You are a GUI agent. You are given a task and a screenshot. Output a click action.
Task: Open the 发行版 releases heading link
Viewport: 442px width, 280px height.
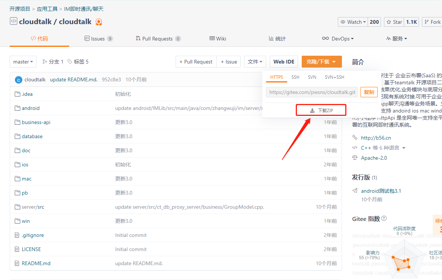tap(361, 177)
